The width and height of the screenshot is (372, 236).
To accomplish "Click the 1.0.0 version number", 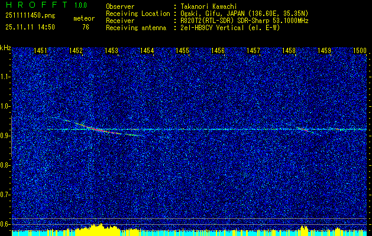I will (81, 5).
